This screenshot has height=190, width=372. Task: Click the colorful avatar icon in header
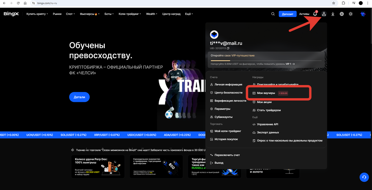[x=363, y=14]
